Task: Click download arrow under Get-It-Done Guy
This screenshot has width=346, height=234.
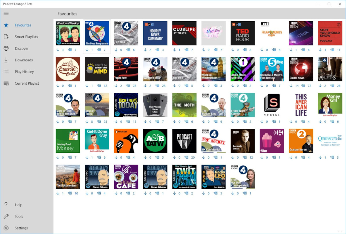Action: click(87, 158)
